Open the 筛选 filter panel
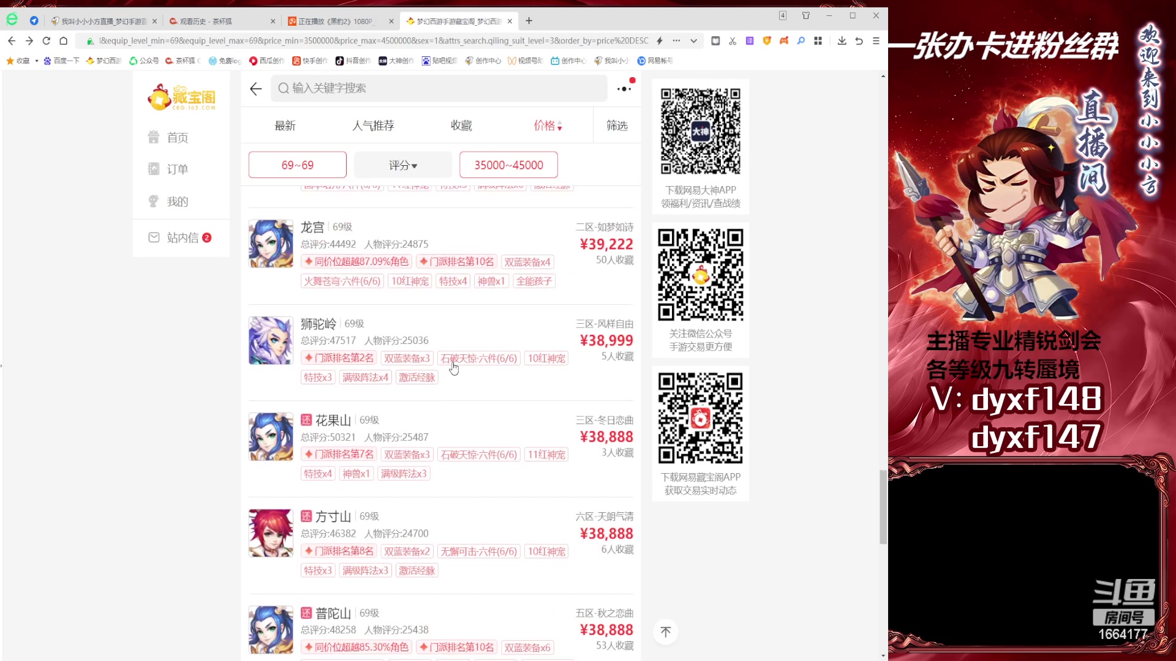The width and height of the screenshot is (1176, 661). pyautogui.click(x=617, y=125)
